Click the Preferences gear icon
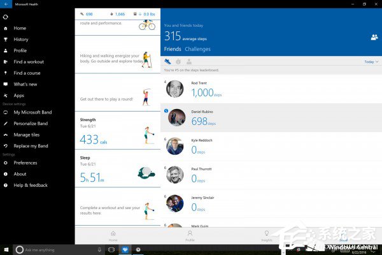 click(5, 163)
